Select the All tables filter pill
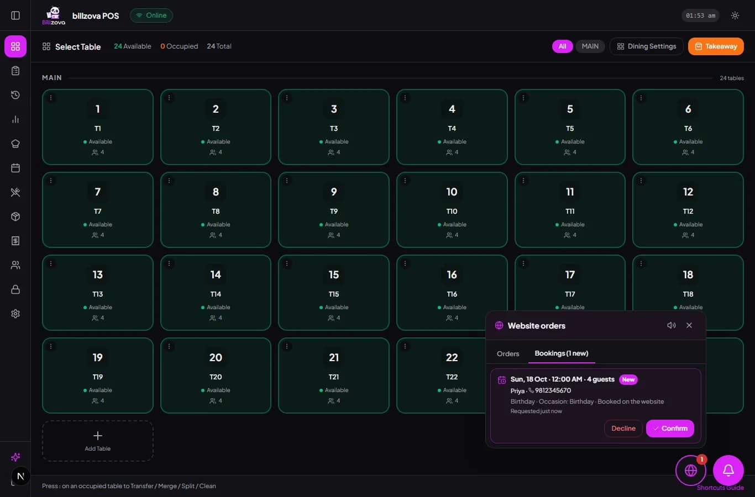This screenshot has width=755, height=497. click(562, 46)
